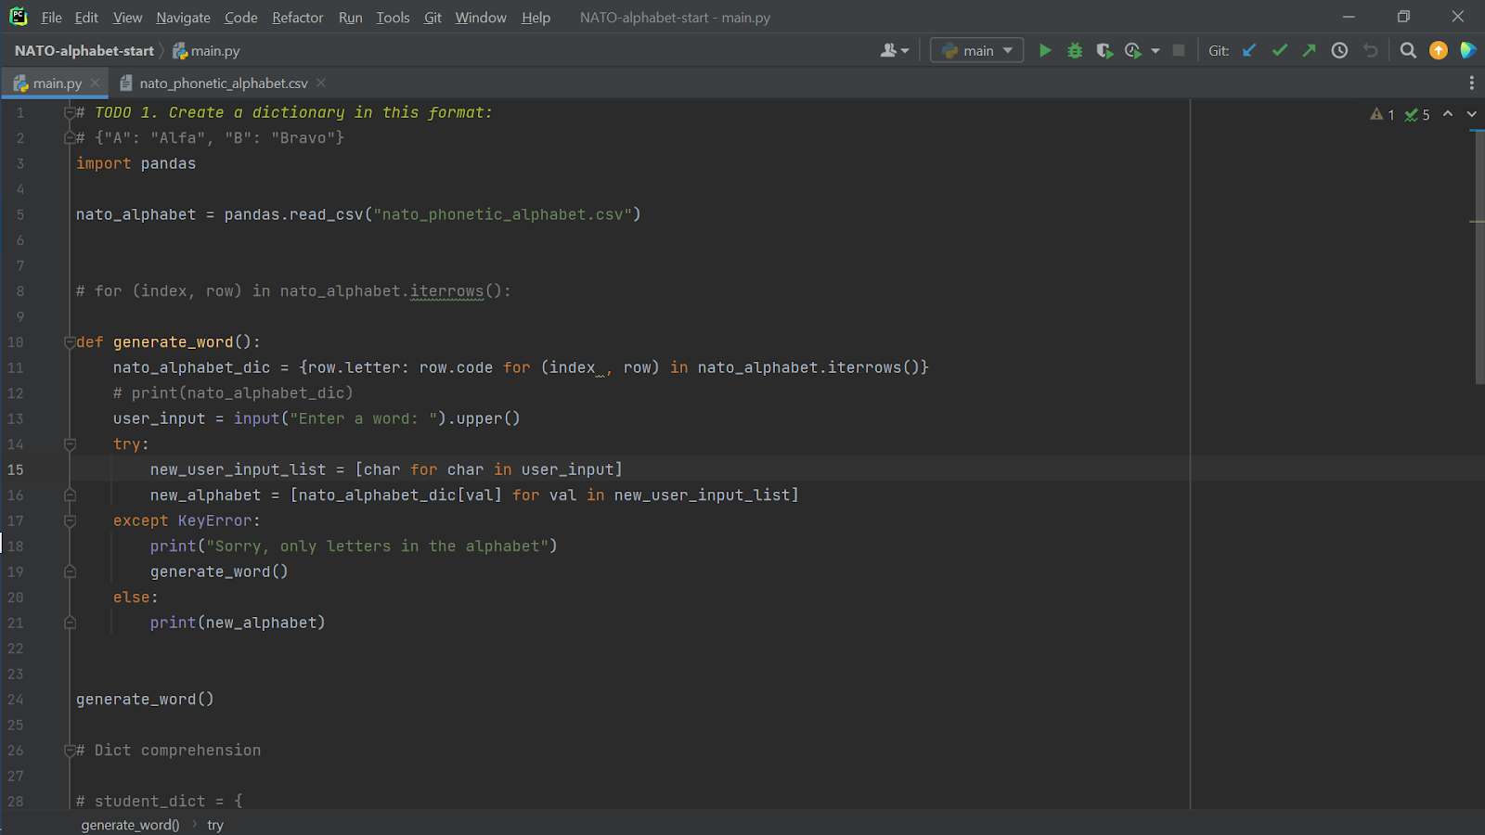This screenshot has height=835, width=1485.
Task: Open the Tools menu
Action: coord(393,18)
